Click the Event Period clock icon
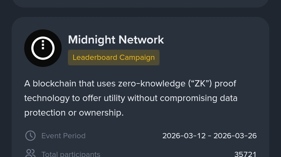Viewport: 281px width, 157px height. [x=30, y=136]
